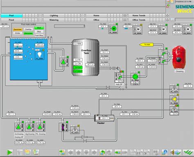Click the progress bar beside Pool main control
Image resolution: width=194 pixels, height=157 pixels.
[x=70, y=26]
